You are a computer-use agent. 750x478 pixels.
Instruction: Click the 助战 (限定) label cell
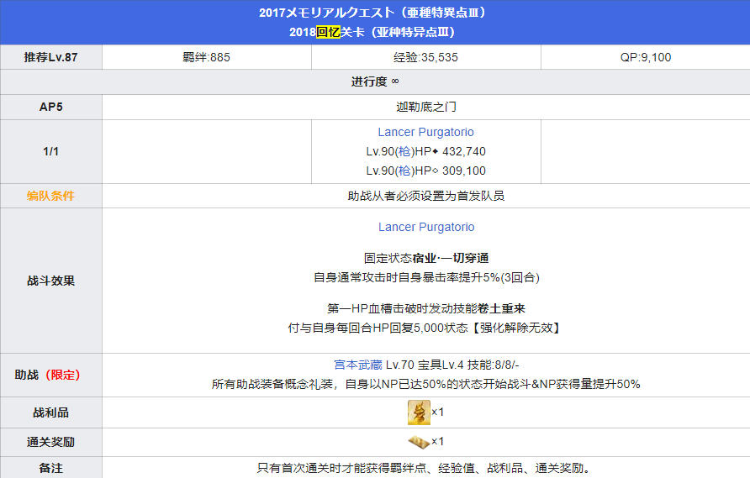pos(51,376)
